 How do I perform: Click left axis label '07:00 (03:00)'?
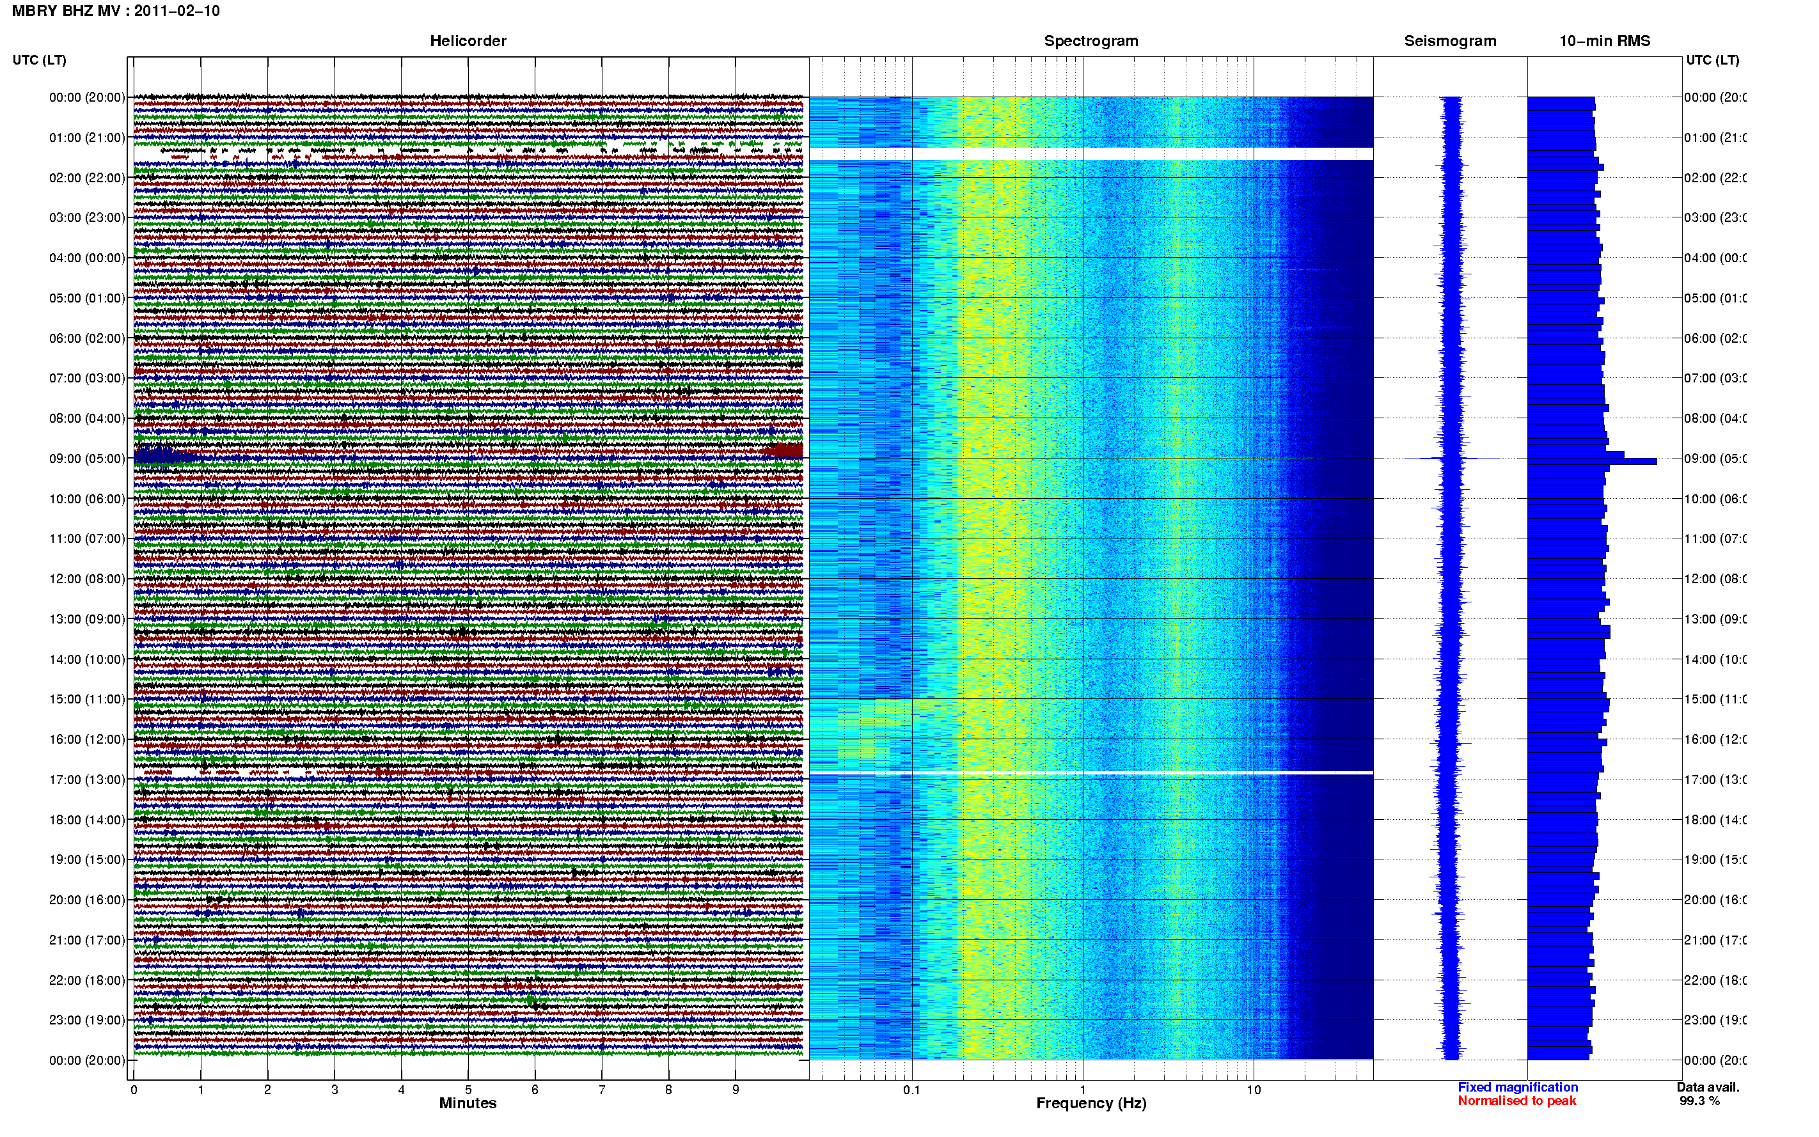(x=87, y=378)
